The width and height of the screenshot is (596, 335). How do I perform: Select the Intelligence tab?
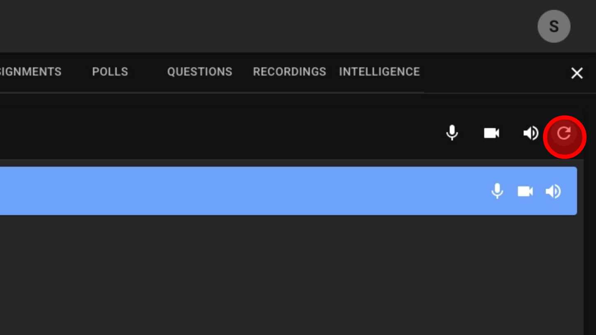(x=379, y=72)
